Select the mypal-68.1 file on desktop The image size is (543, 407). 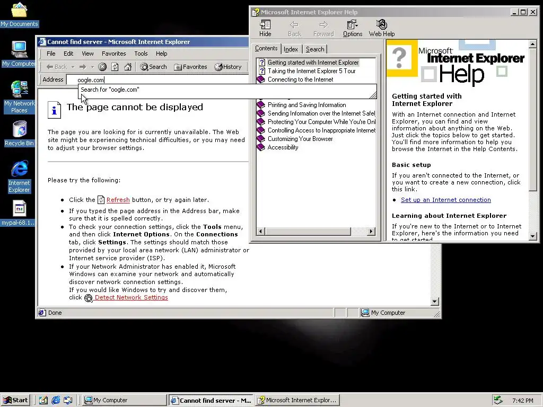[19, 213]
